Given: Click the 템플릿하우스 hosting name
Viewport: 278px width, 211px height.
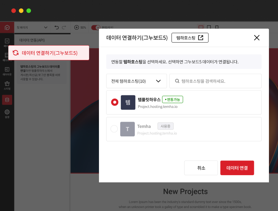Looking at the screenshot, I should tap(149, 99).
